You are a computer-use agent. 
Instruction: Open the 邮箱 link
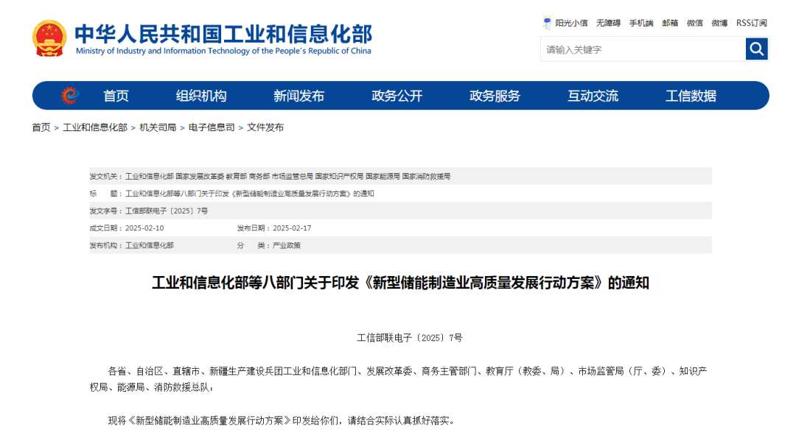[670, 23]
